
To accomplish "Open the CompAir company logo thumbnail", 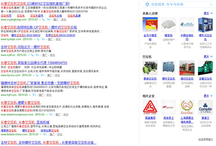I will (x=205, y=107).
